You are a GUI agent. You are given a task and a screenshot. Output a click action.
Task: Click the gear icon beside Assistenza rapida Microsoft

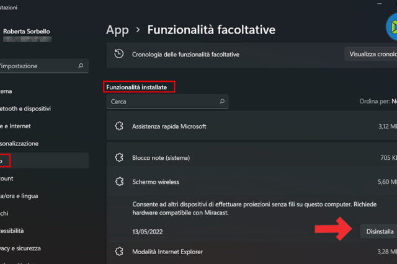tap(120, 126)
